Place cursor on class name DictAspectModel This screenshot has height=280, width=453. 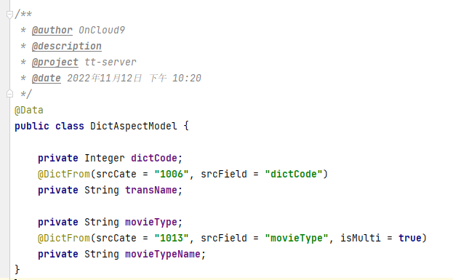(x=134, y=126)
